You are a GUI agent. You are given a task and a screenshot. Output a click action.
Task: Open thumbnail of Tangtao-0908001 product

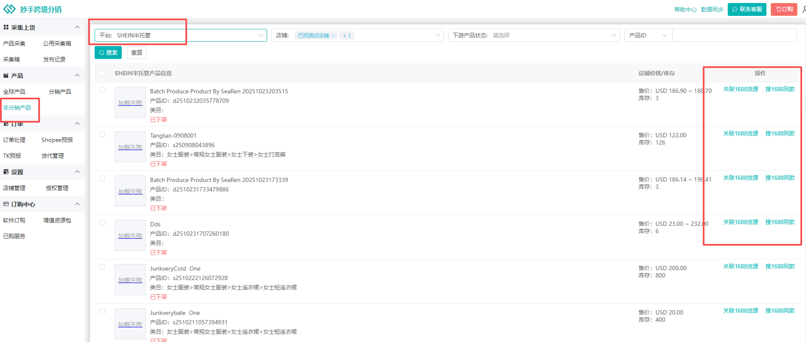(130, 147)
